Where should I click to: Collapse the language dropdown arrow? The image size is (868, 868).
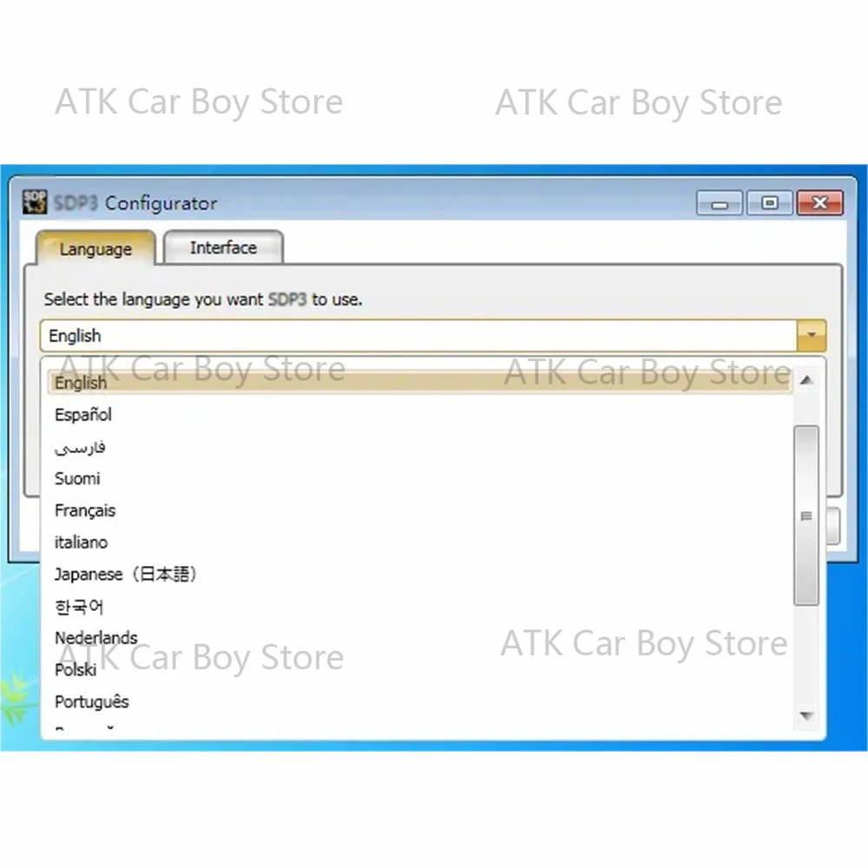coord(811,335)
